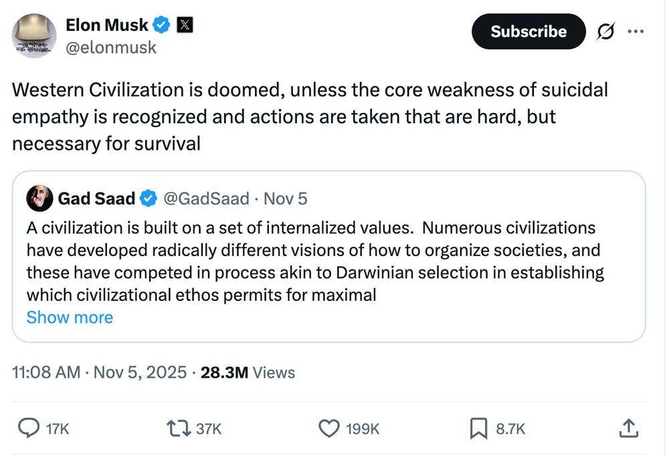Open the share post icon
Viewport: 669px width, 456px height.
(628, 428)
